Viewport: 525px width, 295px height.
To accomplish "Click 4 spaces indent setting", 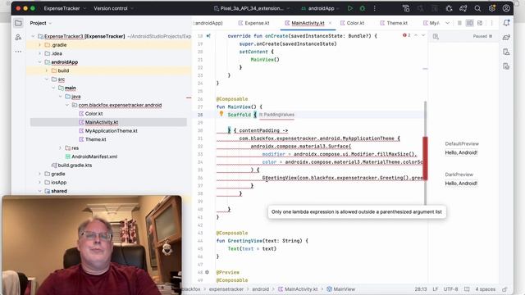I will (485, 289).
